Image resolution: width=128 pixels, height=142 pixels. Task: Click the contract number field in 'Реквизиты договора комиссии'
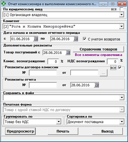(x=43, y=73)
